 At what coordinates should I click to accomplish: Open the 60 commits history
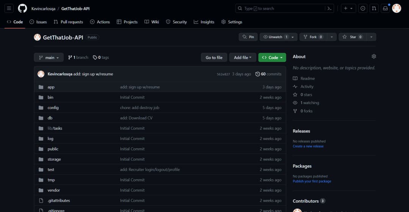[269, 74]
